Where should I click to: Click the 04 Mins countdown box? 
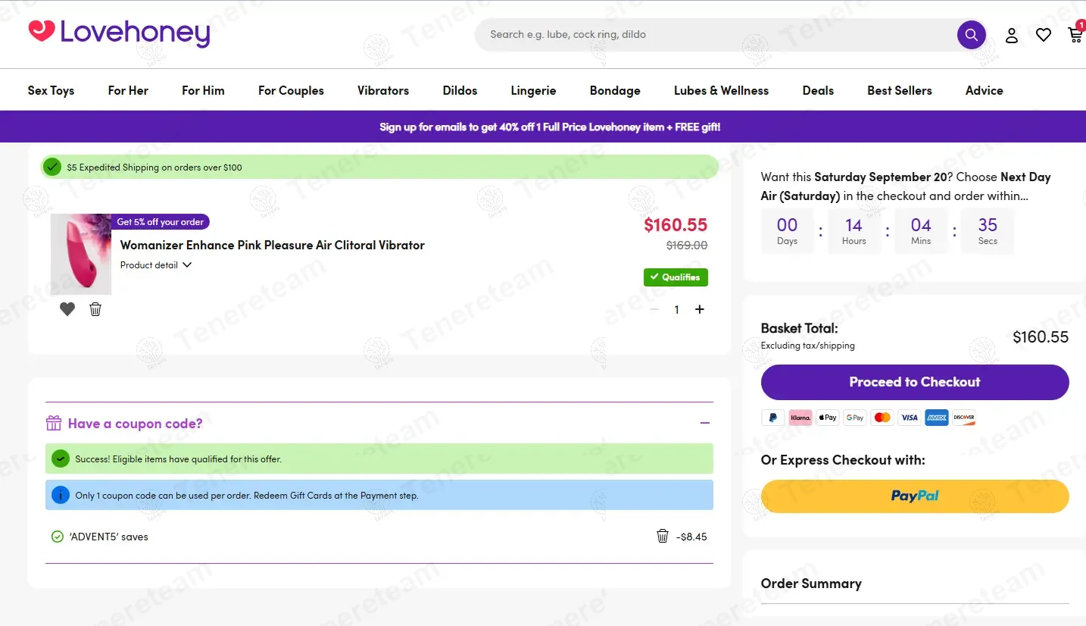(921, 230)
